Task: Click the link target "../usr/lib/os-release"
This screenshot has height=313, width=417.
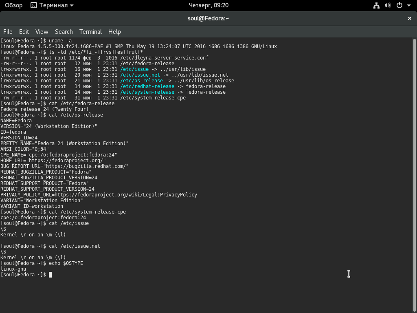Action: [204, 81]
